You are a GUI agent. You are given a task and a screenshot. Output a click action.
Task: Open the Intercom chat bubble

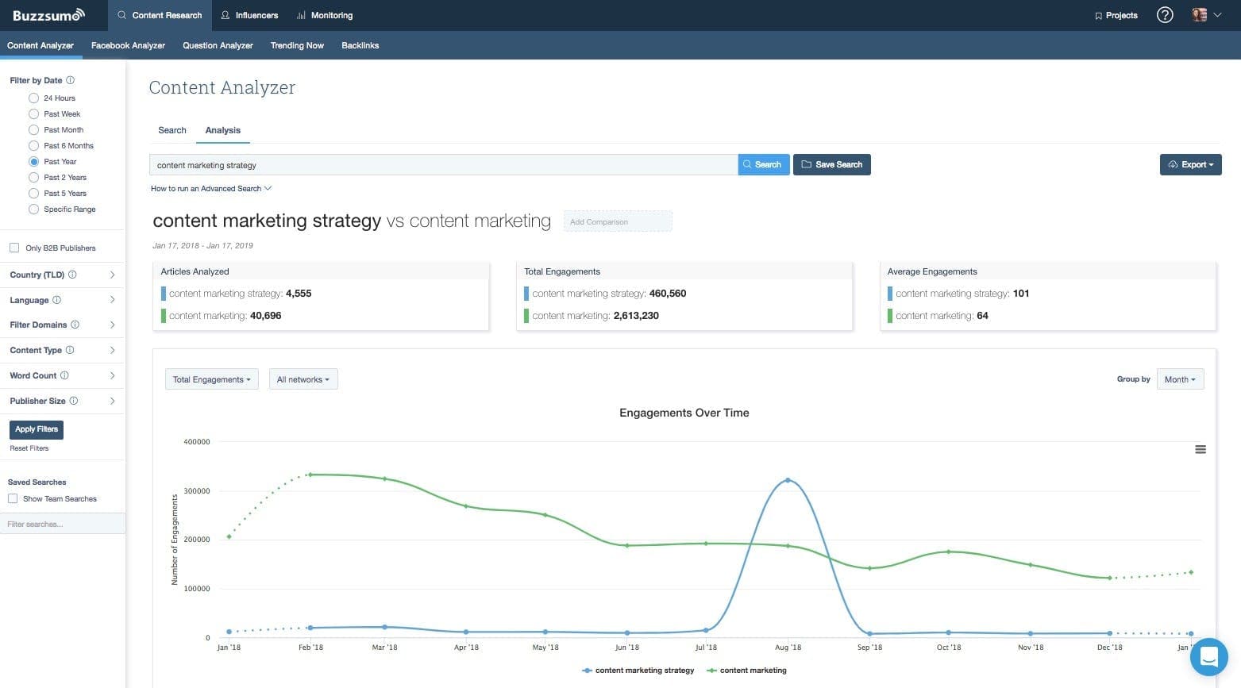point(1208,657)
